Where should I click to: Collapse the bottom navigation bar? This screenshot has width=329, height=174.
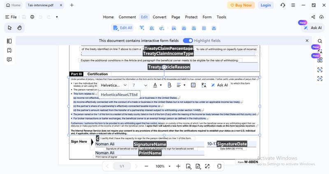pyautogui.click(x=219, y=166)
